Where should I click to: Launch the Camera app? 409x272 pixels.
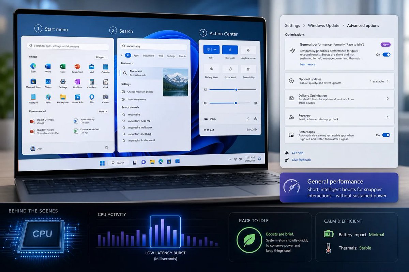point(106,97)
